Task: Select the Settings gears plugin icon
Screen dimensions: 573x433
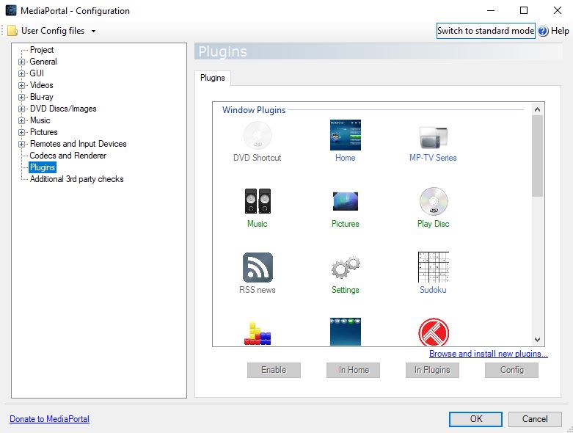Action: 345,267
